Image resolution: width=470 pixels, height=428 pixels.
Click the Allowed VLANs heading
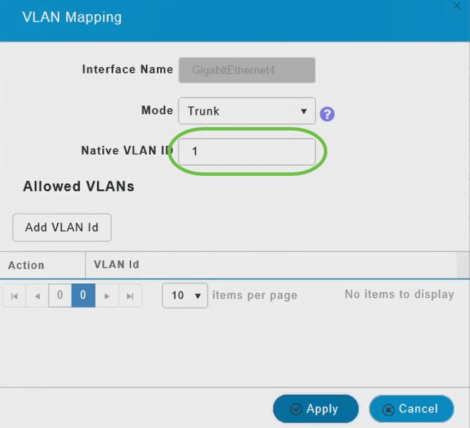coord(79,187)
